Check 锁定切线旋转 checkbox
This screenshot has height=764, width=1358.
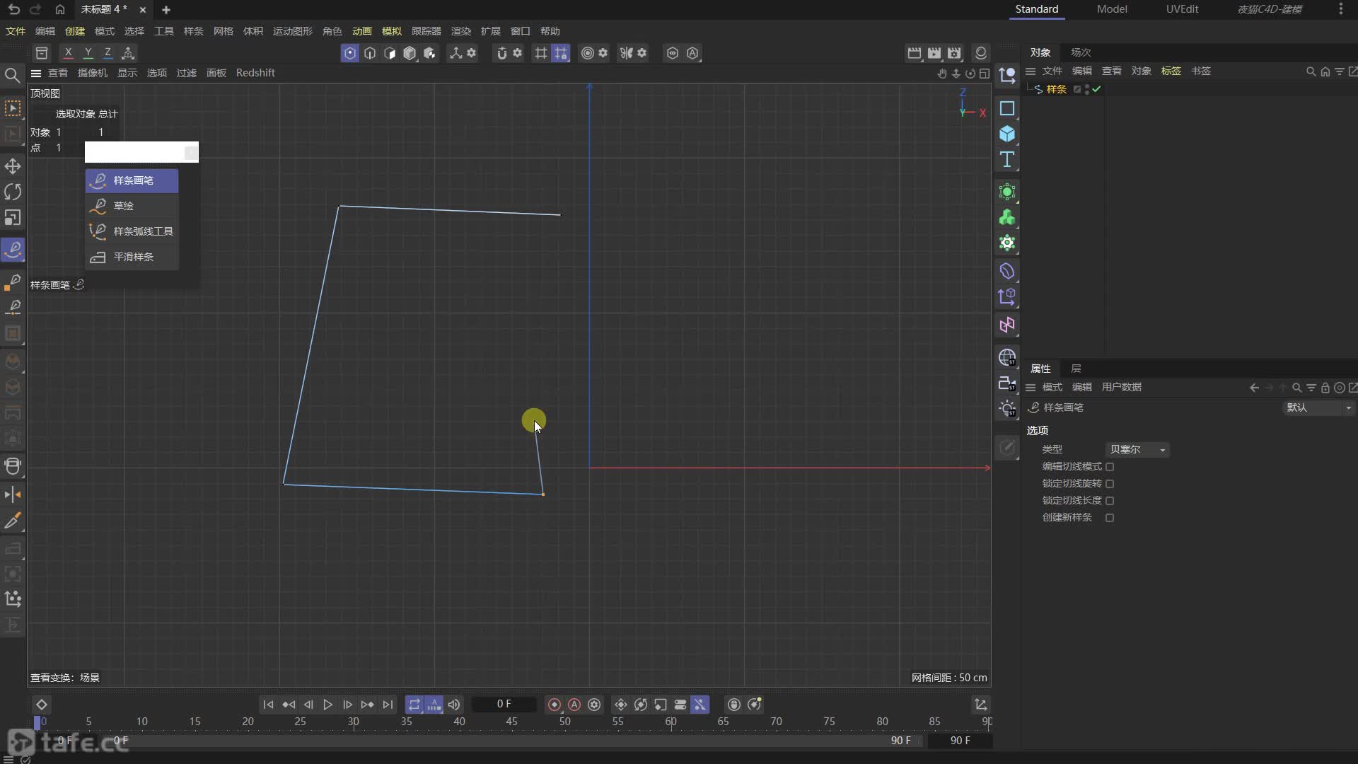(1110, 484)
